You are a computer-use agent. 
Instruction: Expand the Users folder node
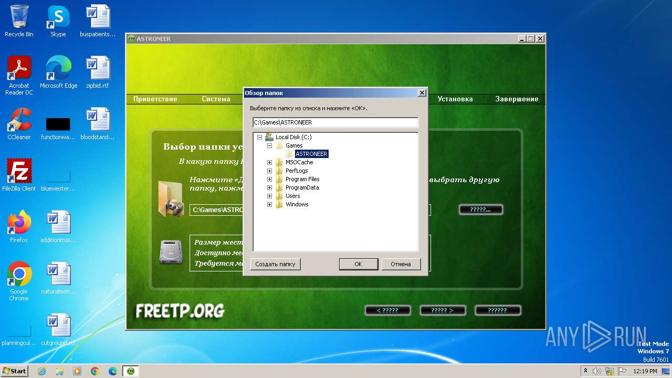point(269,196)
